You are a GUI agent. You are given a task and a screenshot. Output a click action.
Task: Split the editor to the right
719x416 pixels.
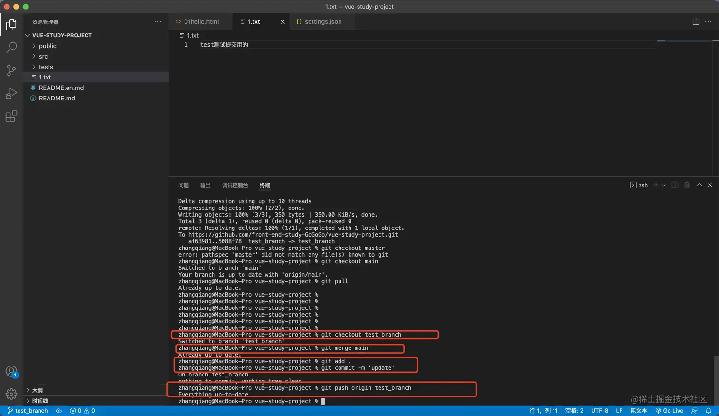pos(696,22)
